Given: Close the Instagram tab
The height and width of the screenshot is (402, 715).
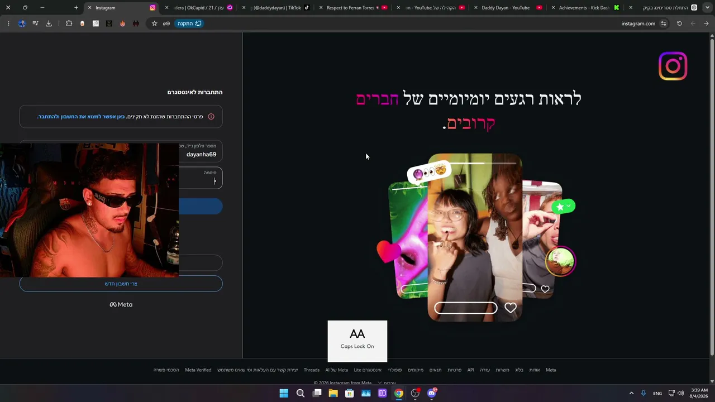Looking at the screenshot, I should pos(89,8).
